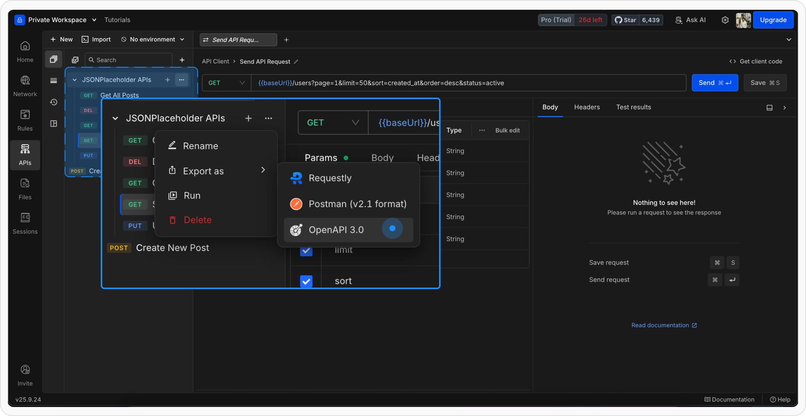Choose OpenAPI 3.0 export option
This screenshot has height=416, width=806.
point(336,230)
